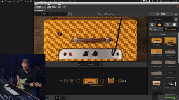Screen dimensions: 179x100
Task: Filter gear by COLLECTION
Action: click(171, 29)
